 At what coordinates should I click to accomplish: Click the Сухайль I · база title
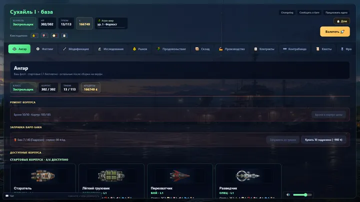coord(31,12)
